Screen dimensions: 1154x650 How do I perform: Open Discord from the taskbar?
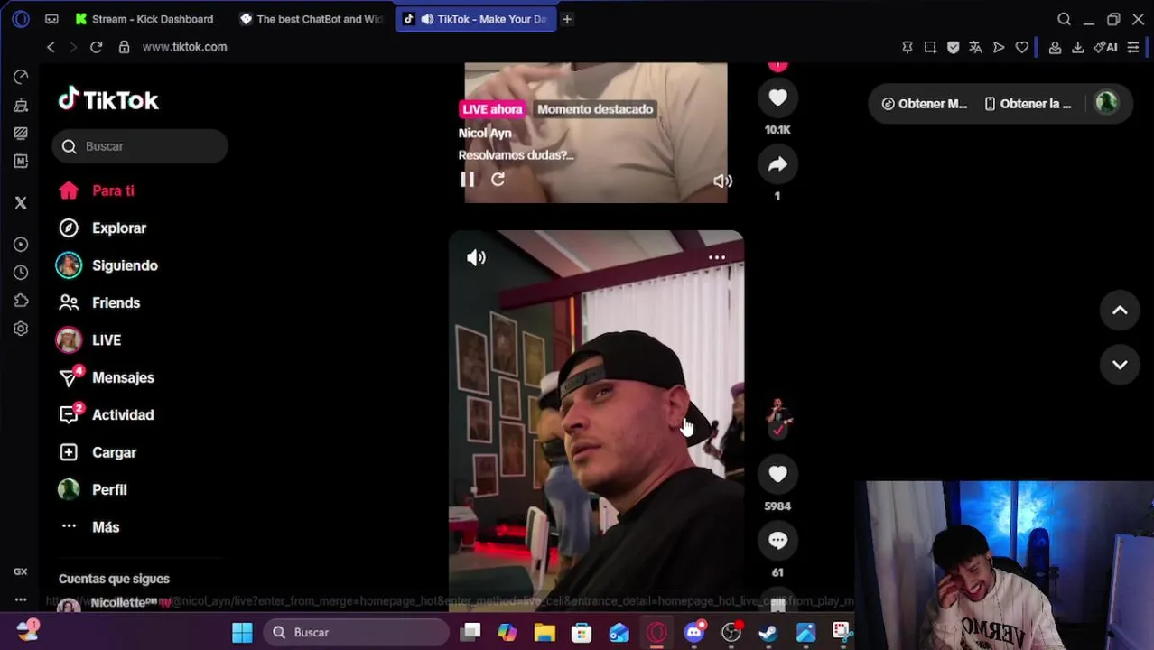[693, 632]
